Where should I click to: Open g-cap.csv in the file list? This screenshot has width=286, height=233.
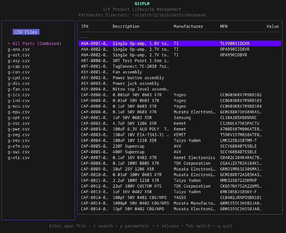(x=19, y=66)
